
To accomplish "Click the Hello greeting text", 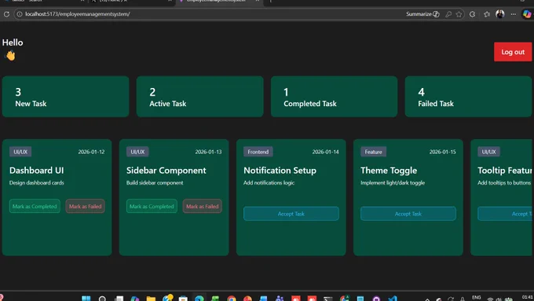I will [13, 42].
